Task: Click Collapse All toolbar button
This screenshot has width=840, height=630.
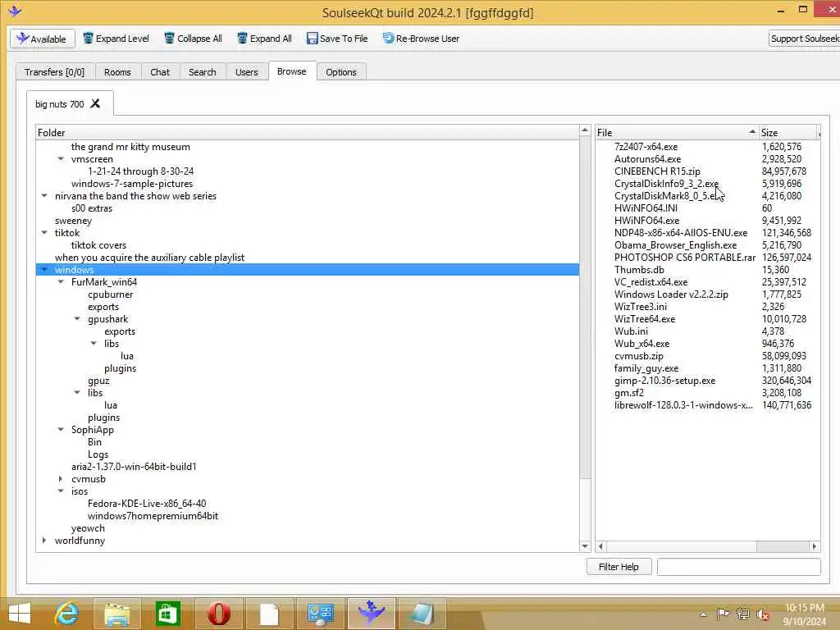Action: [x=193, y=39]
